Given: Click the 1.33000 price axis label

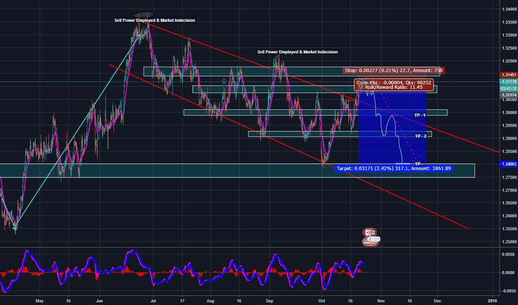Looking at the screenshot, I should (509, 35).
